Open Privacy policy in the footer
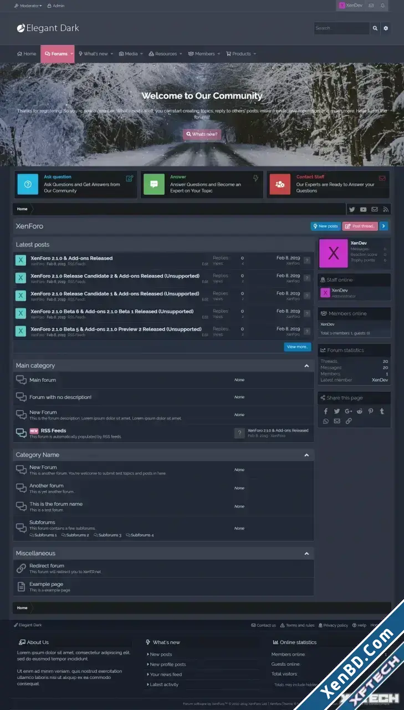The image size is (404, 710). [333, 625]
